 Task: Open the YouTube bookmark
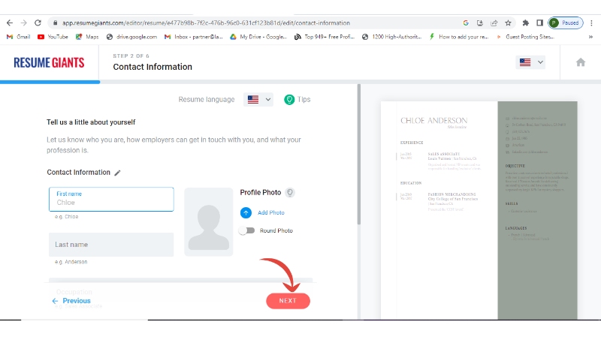(x=53, y=36)
